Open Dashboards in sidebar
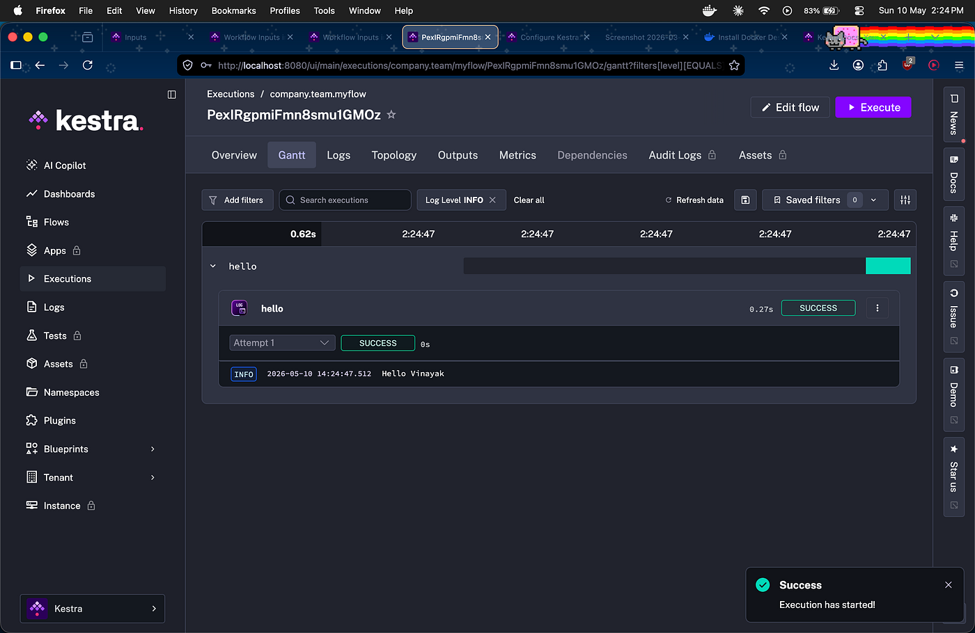This screenshot has width=975, height=633. pyautogui.click(x=60, y=194)
